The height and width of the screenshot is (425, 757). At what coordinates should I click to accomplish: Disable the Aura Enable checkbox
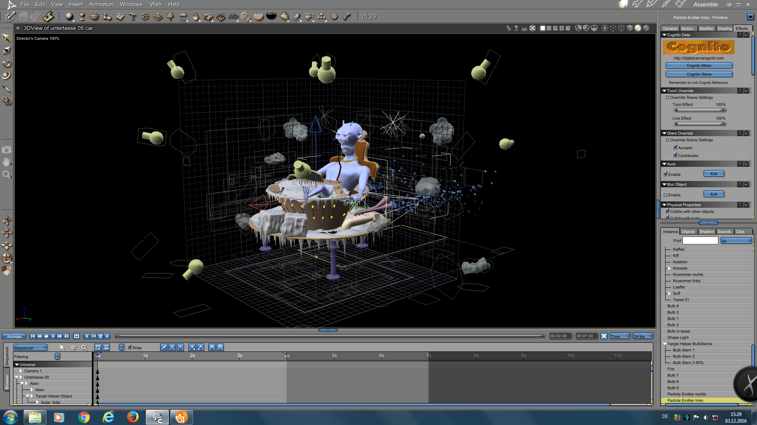pos(666,174)
